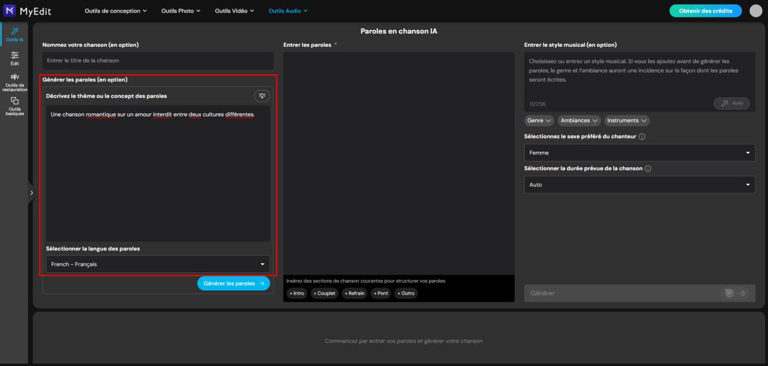The width and height of the screenshot is (768, 366).
Task: Click the user avatar circle
Action: pos(756,11)
